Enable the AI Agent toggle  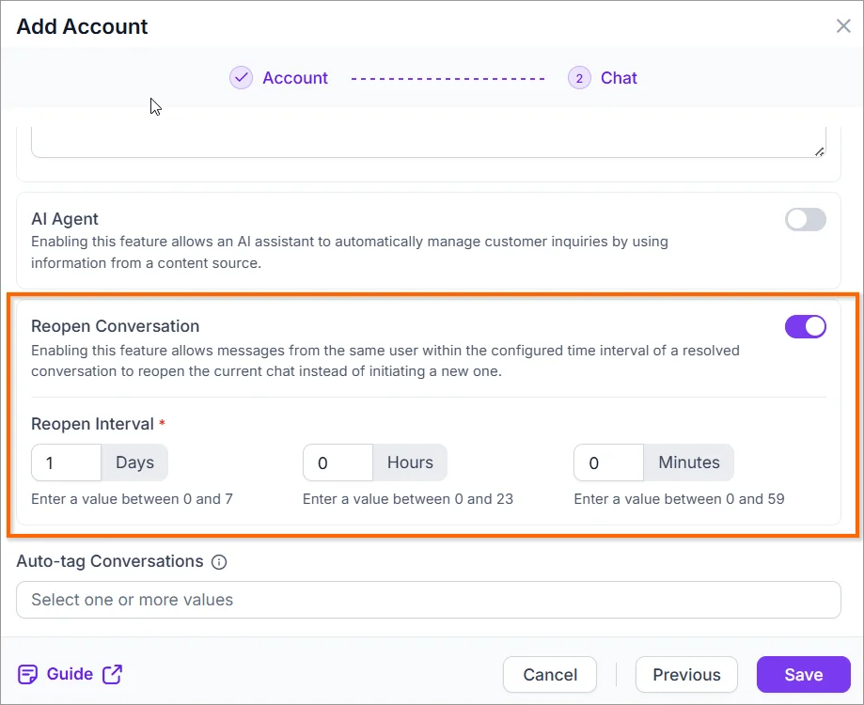pos(805,219)
